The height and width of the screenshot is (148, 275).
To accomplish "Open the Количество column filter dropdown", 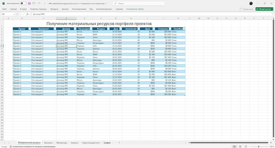I will coord(139,29).
